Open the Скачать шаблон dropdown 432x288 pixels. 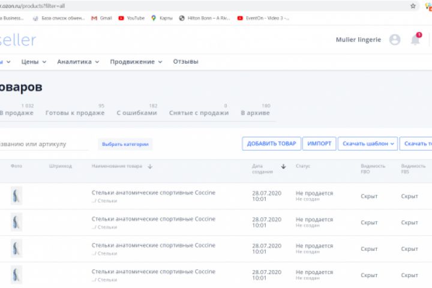(x=368, y=143)
